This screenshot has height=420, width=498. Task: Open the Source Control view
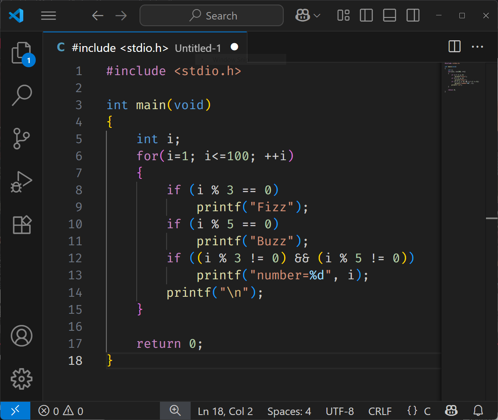[22, 139]
